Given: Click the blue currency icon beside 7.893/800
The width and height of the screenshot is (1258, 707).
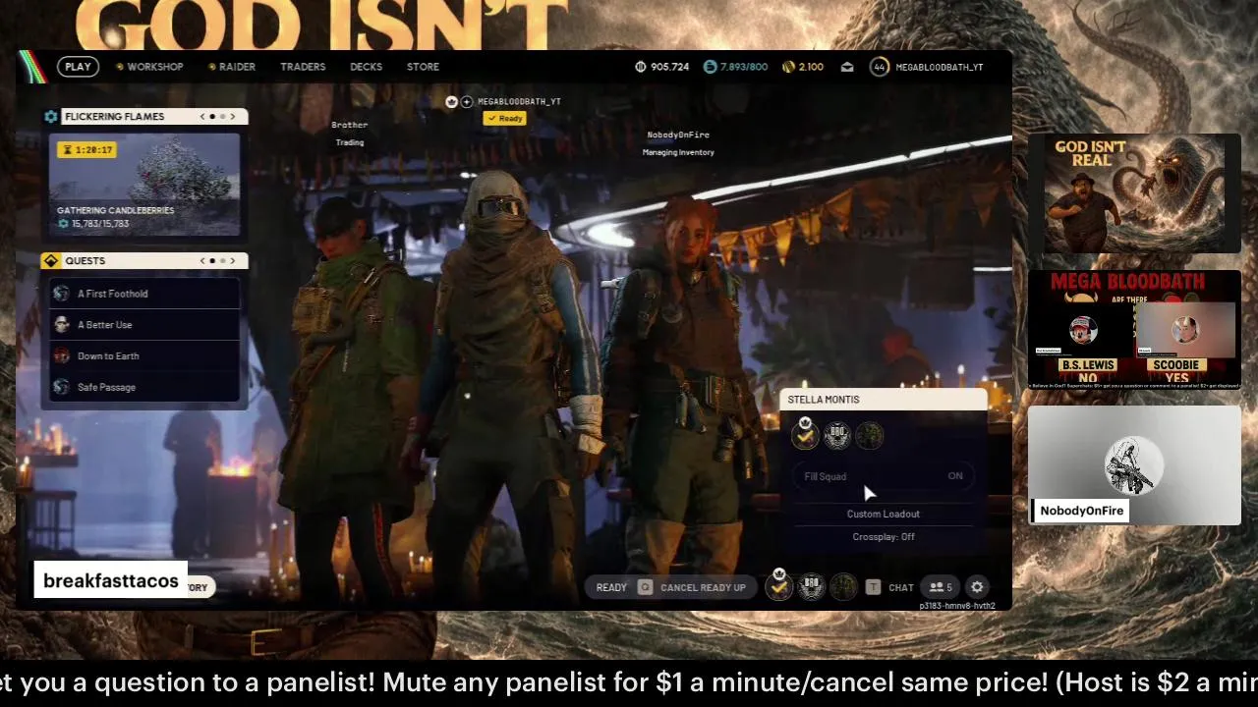Looking at the screenshot, I should [711, 67].
